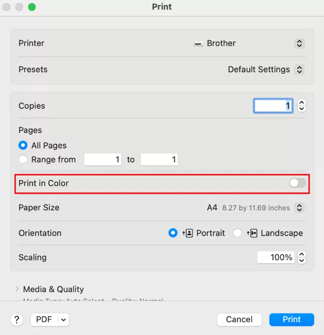Select the Portrait orientation radio button
Image resolution: width=324 pixels, height=335 pixels.
173,233
